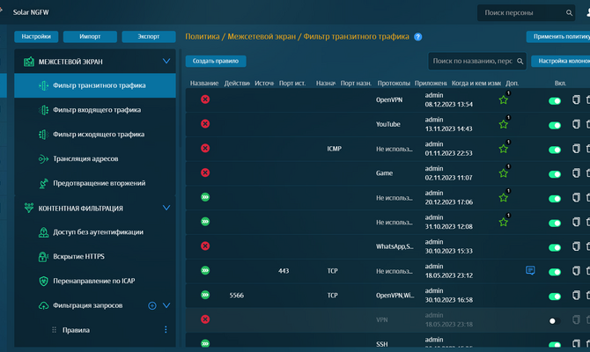590x352 pixels.
Task: Click Применить политику button
Action: click(x=558, y=36)
